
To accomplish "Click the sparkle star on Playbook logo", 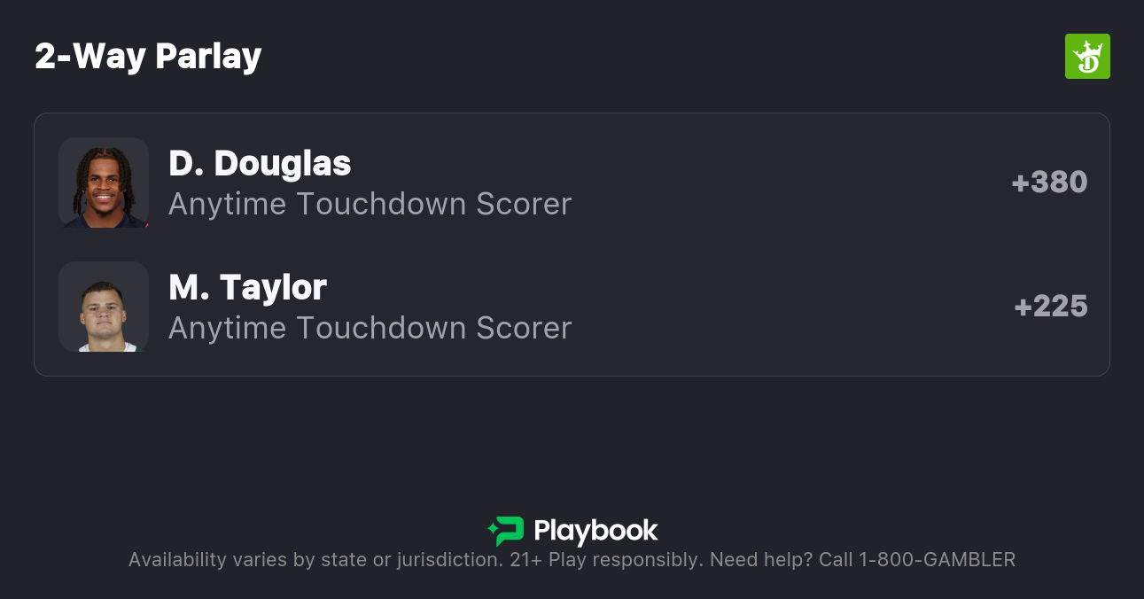I will 493,532.
